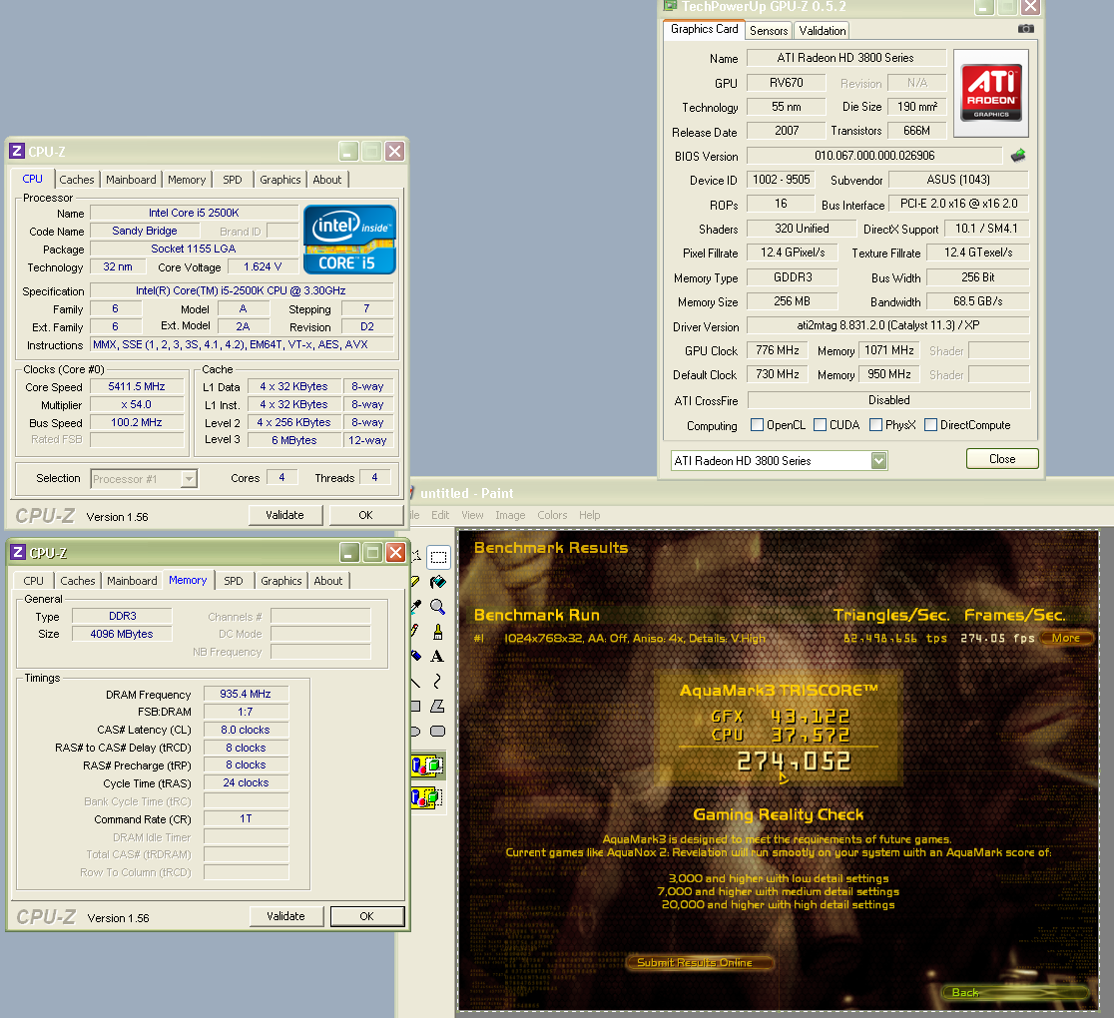Click OK in the CPU-Z memory window
This screenshot has width=1114, height=1018.
(x=366, y=916)
